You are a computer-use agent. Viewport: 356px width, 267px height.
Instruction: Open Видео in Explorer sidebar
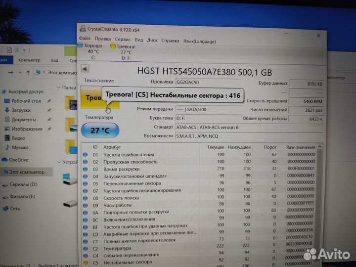click(15, 138)
